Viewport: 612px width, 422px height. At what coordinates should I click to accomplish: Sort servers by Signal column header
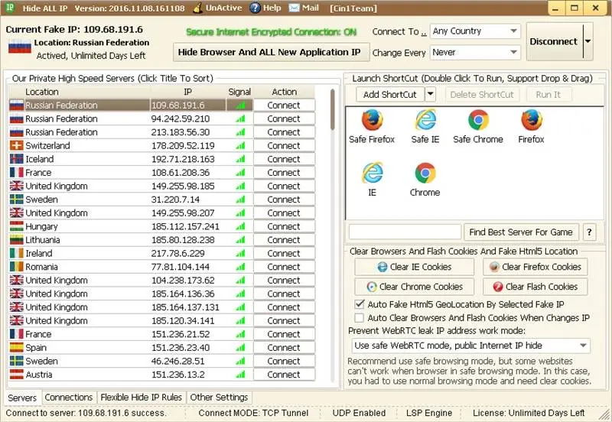tap(239, 92)
